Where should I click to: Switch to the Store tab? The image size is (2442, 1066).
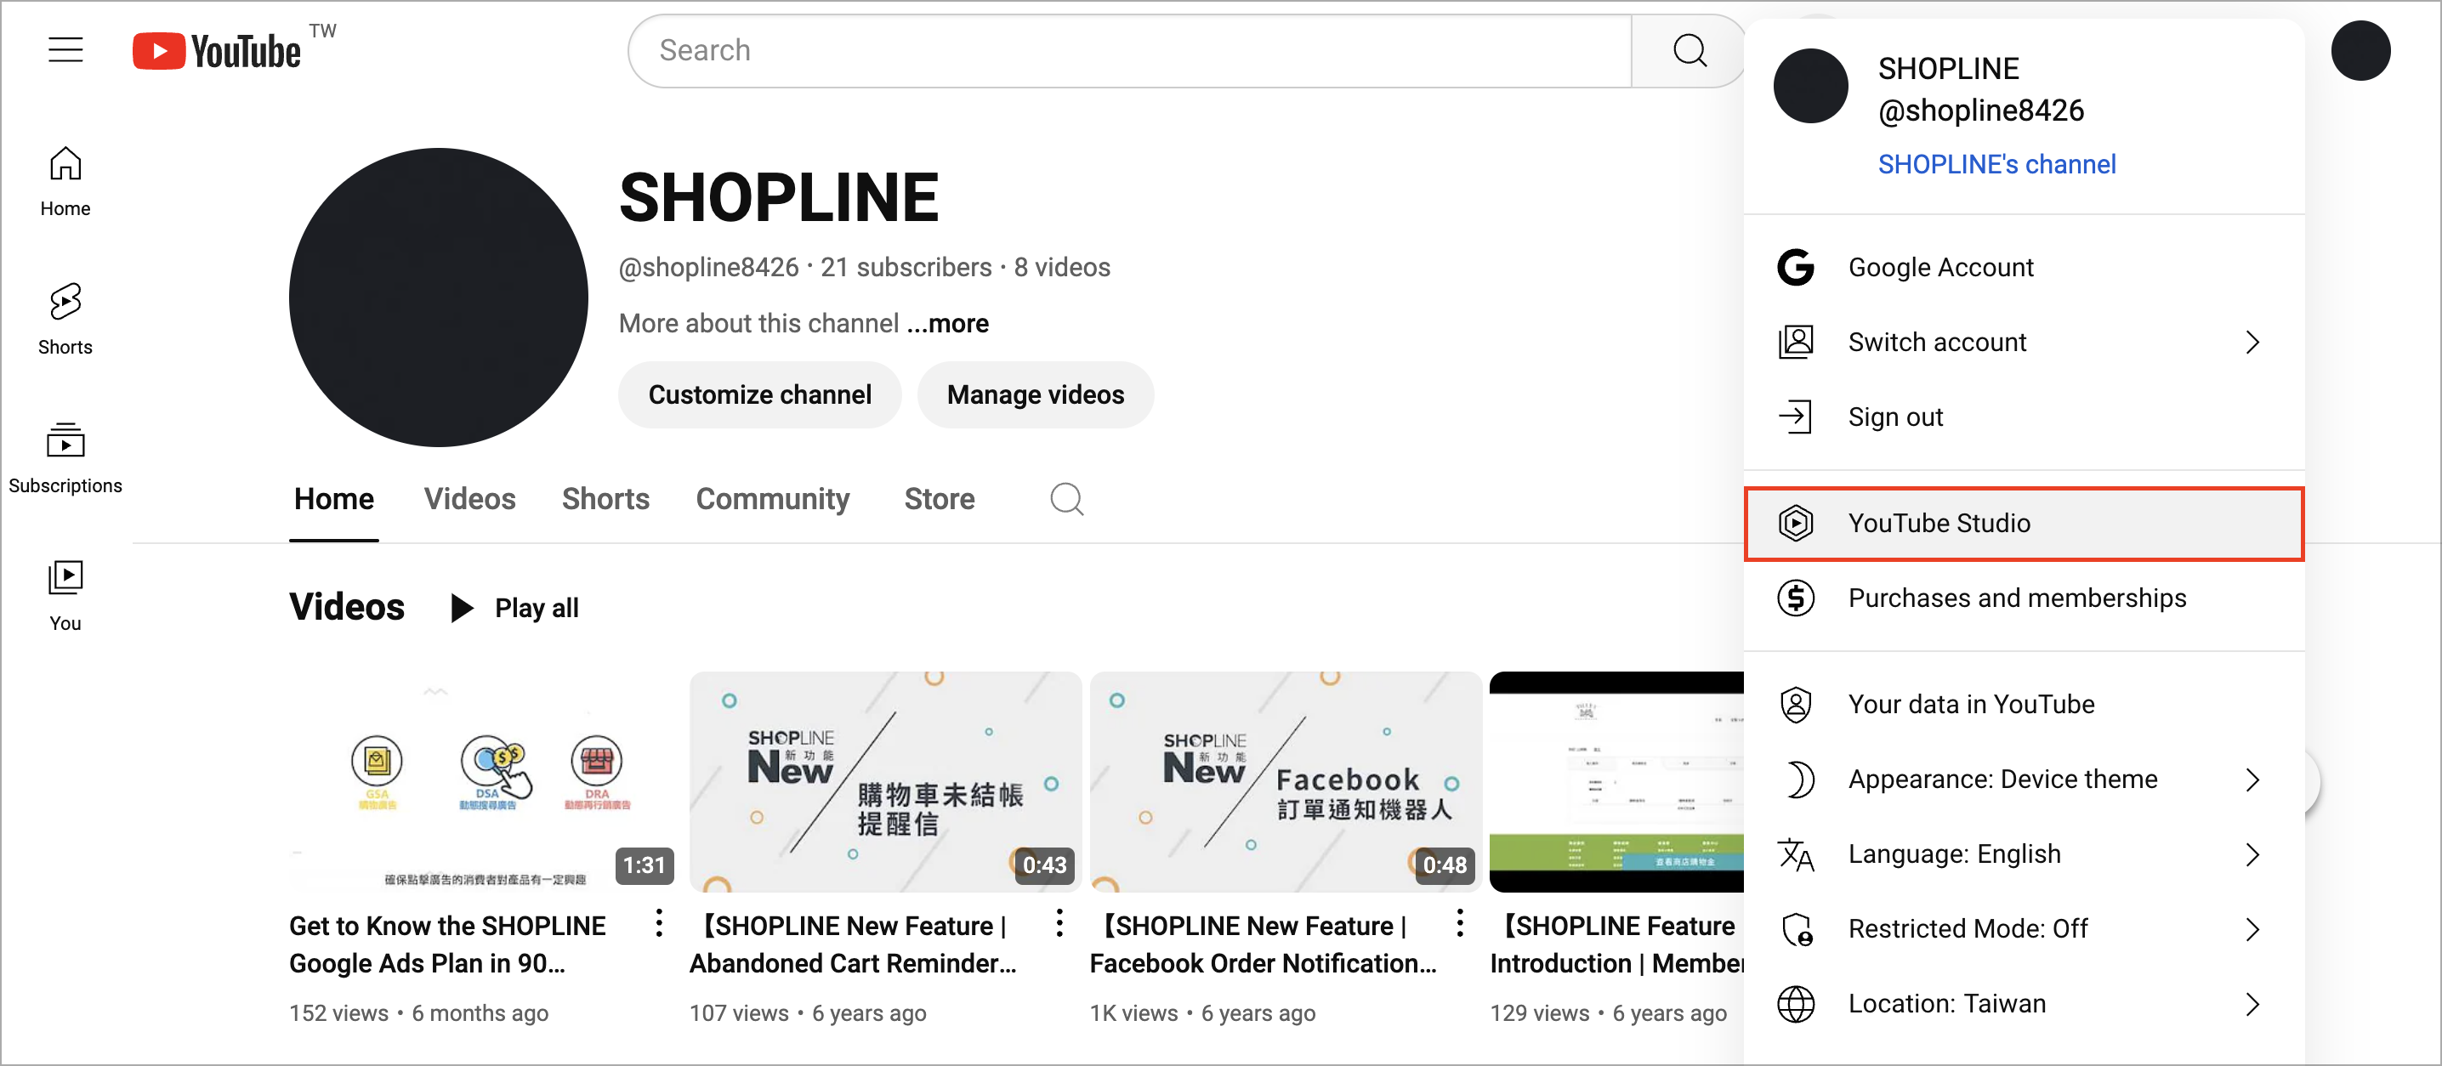click(940, 498)
